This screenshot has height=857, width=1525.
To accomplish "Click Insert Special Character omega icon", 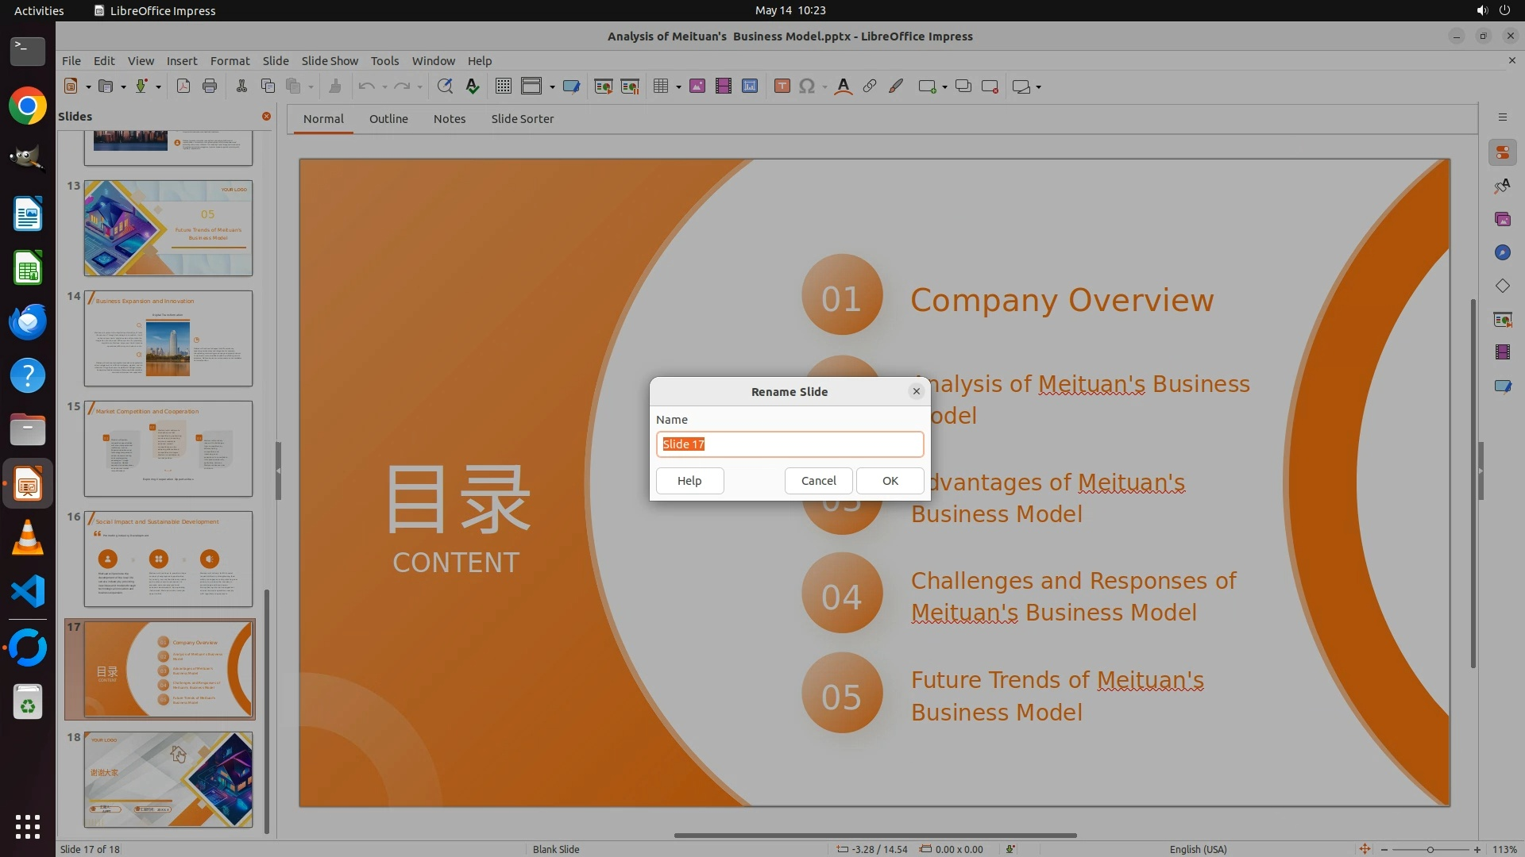I will 807,86.
